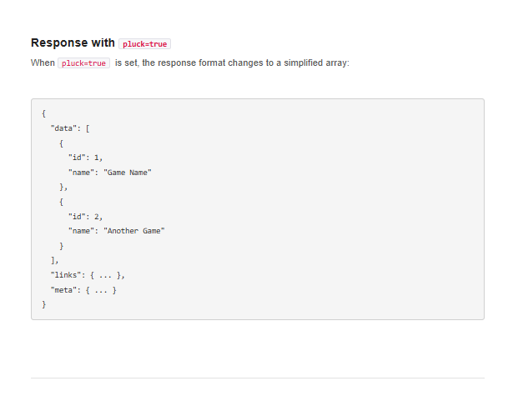513x406 pixels.
Task: Click the "Response with" heading text
Action: click(73, 43)
